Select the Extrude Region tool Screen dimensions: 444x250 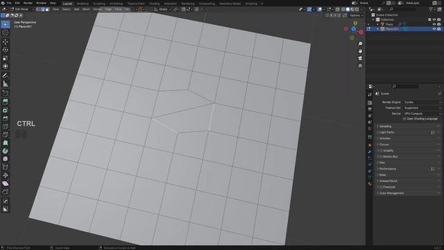coord(6,102)
